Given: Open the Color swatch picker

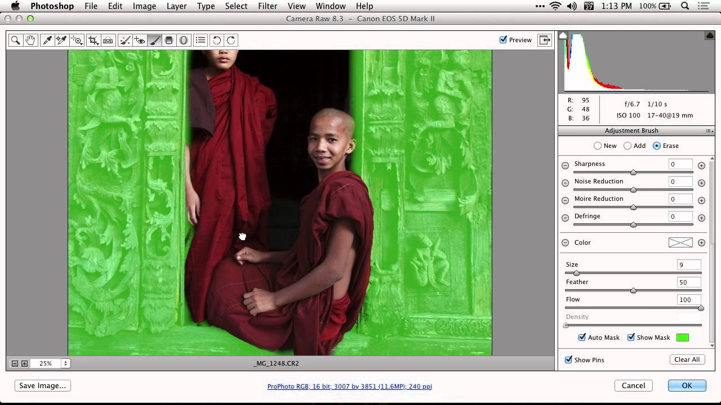Looking at the screenshot, I should [x=680, y=243].
